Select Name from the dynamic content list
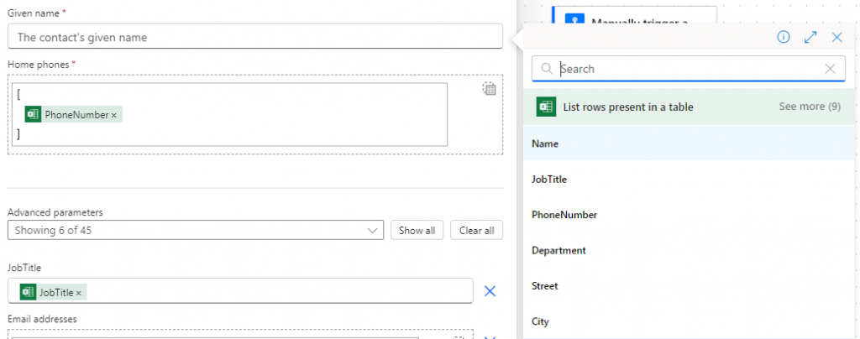This screenshot has width=860, height=339. (x=545, y=143)
